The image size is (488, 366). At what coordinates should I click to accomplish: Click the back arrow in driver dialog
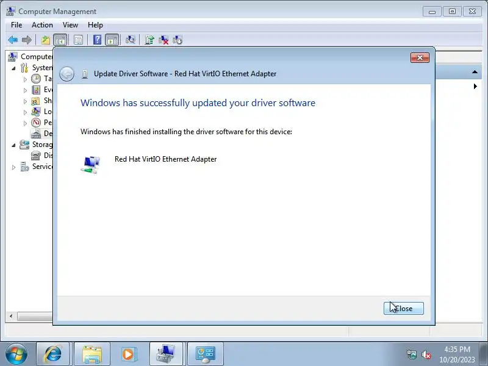point(66,74)
